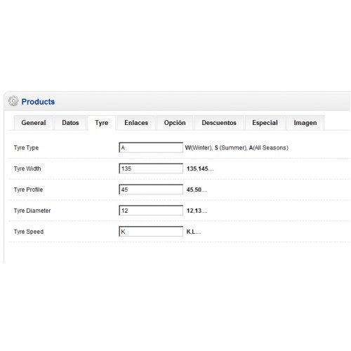The image size is (351, 351).
Task: Click the Tyre Width field containing 135
Action: pyautogui.click(x=151, y=168)
